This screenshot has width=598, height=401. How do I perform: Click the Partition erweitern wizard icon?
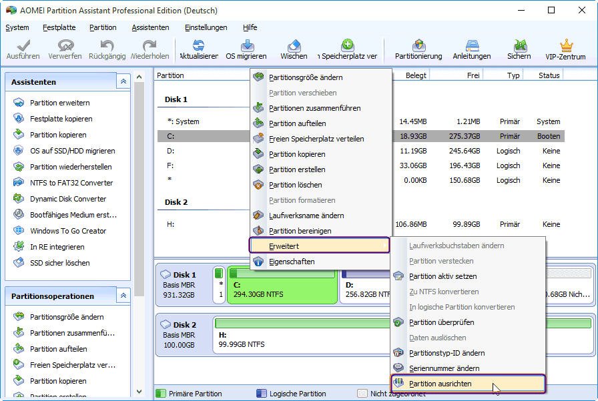click(19, 103)
